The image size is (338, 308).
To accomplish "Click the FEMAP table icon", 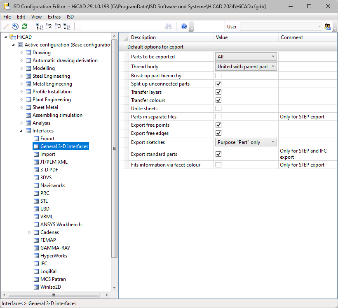I will (36, 240).
